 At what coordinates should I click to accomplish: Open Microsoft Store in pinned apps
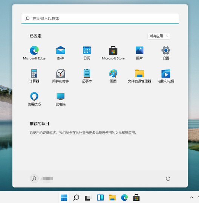pos(113,53)
